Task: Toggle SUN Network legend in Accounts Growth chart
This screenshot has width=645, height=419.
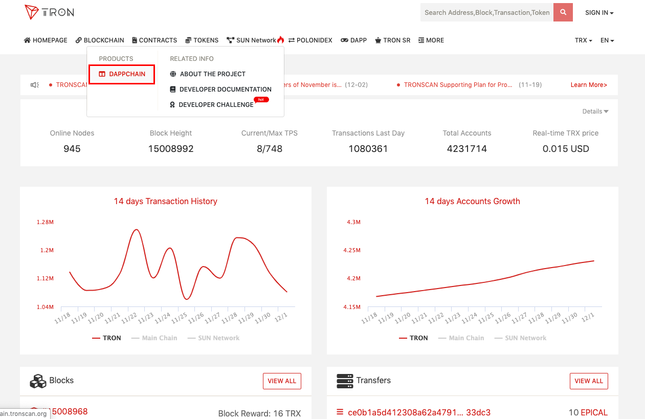Action: [521, 338]
